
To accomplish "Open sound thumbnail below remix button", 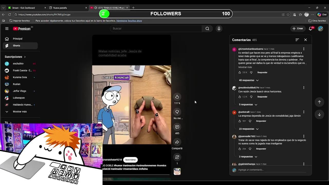I will click(177, 171).
